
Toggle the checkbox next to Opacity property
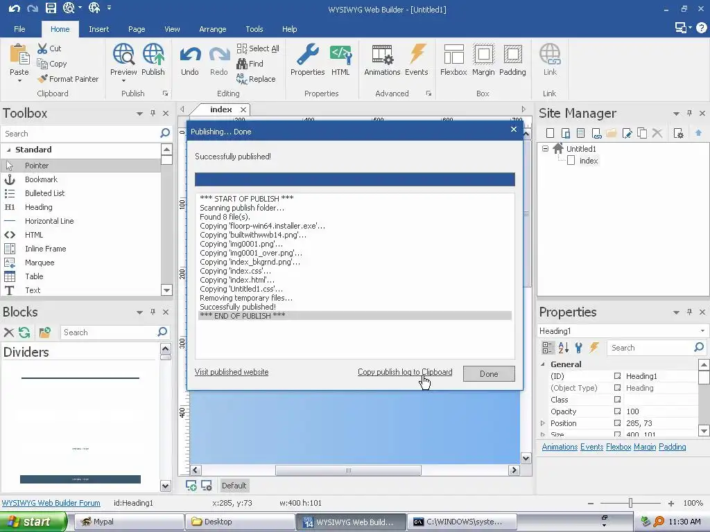pos(617,411)
